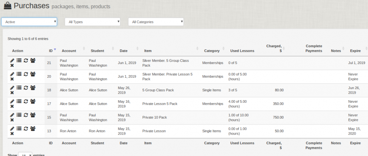Open the All Categories filter dropdown

point(156,22)
